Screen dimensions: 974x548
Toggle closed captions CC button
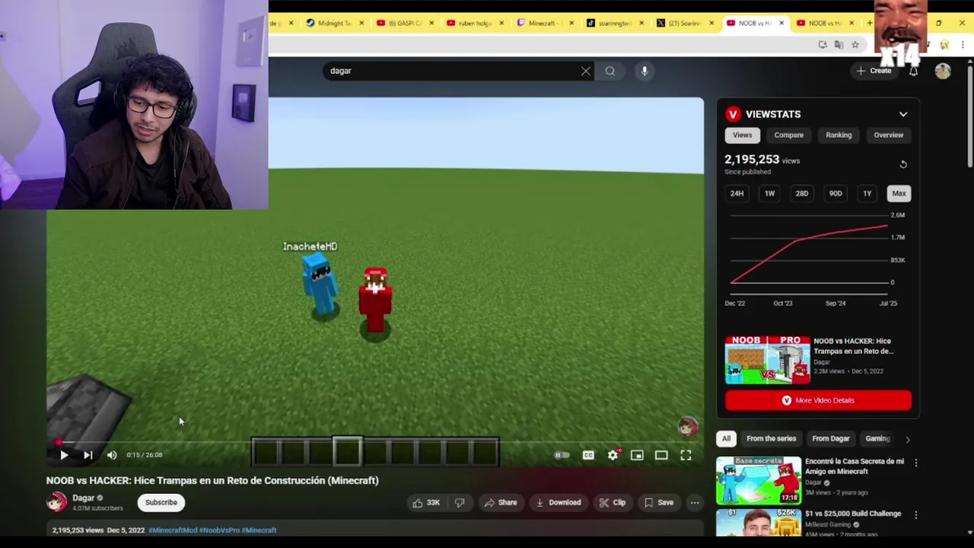pos(588,455)
